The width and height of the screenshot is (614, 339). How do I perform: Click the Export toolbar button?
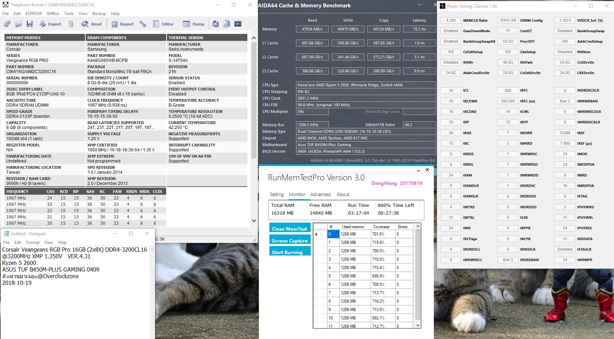click(50, 24)
